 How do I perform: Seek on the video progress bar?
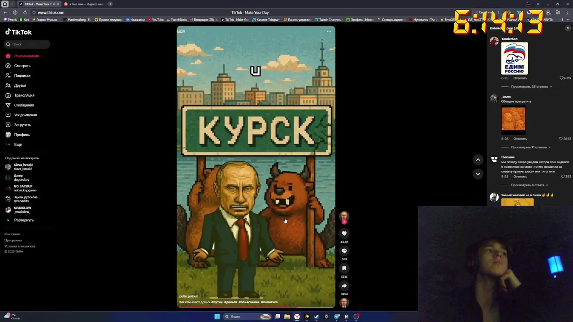256,307
